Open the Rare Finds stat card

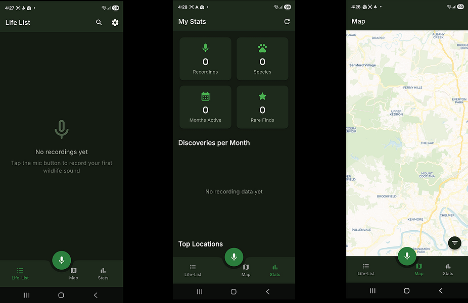pos(262,107)
